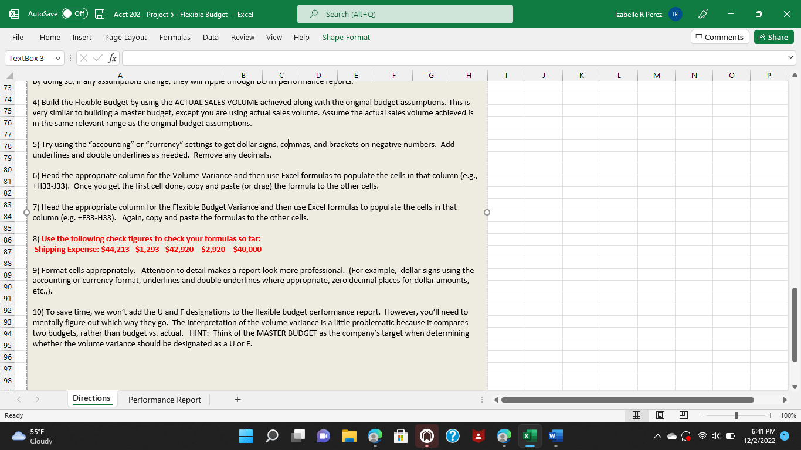Open the Search (Alt+Q) box
The height and width of the screenshot is (450, 801).
(405, 13)
